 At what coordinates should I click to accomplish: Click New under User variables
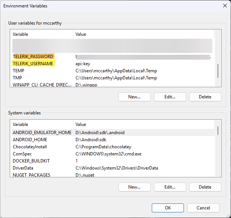pos(134,97)
